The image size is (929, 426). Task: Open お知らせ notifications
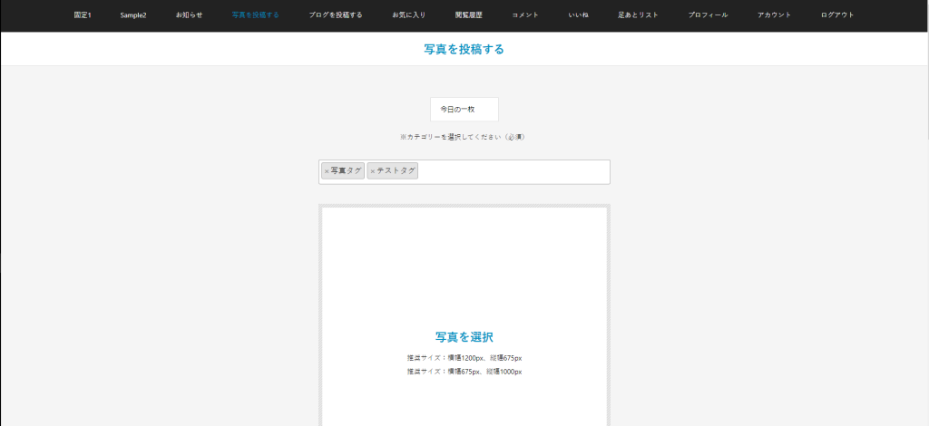[x=189, y=15]
